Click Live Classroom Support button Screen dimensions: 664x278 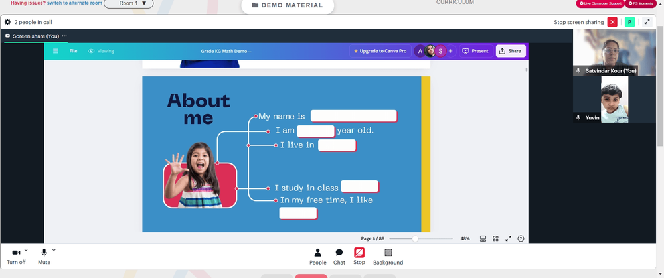[600, 3]
